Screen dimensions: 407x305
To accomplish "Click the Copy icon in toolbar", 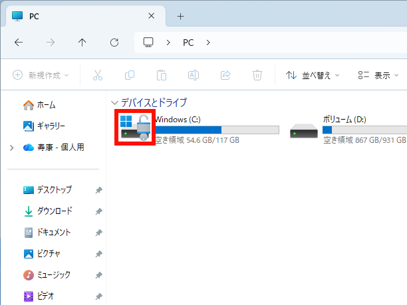I will pos(130,75).
